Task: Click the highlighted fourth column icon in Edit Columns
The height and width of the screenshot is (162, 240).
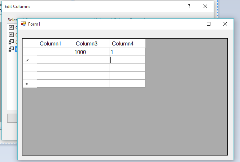Action: coord(11,49)
